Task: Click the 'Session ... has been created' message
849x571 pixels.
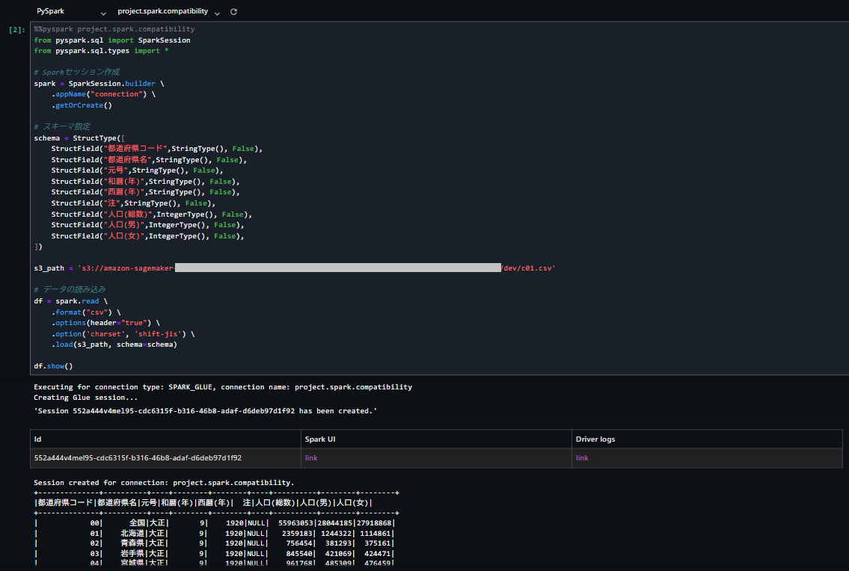Action: (x=205, y=411)
